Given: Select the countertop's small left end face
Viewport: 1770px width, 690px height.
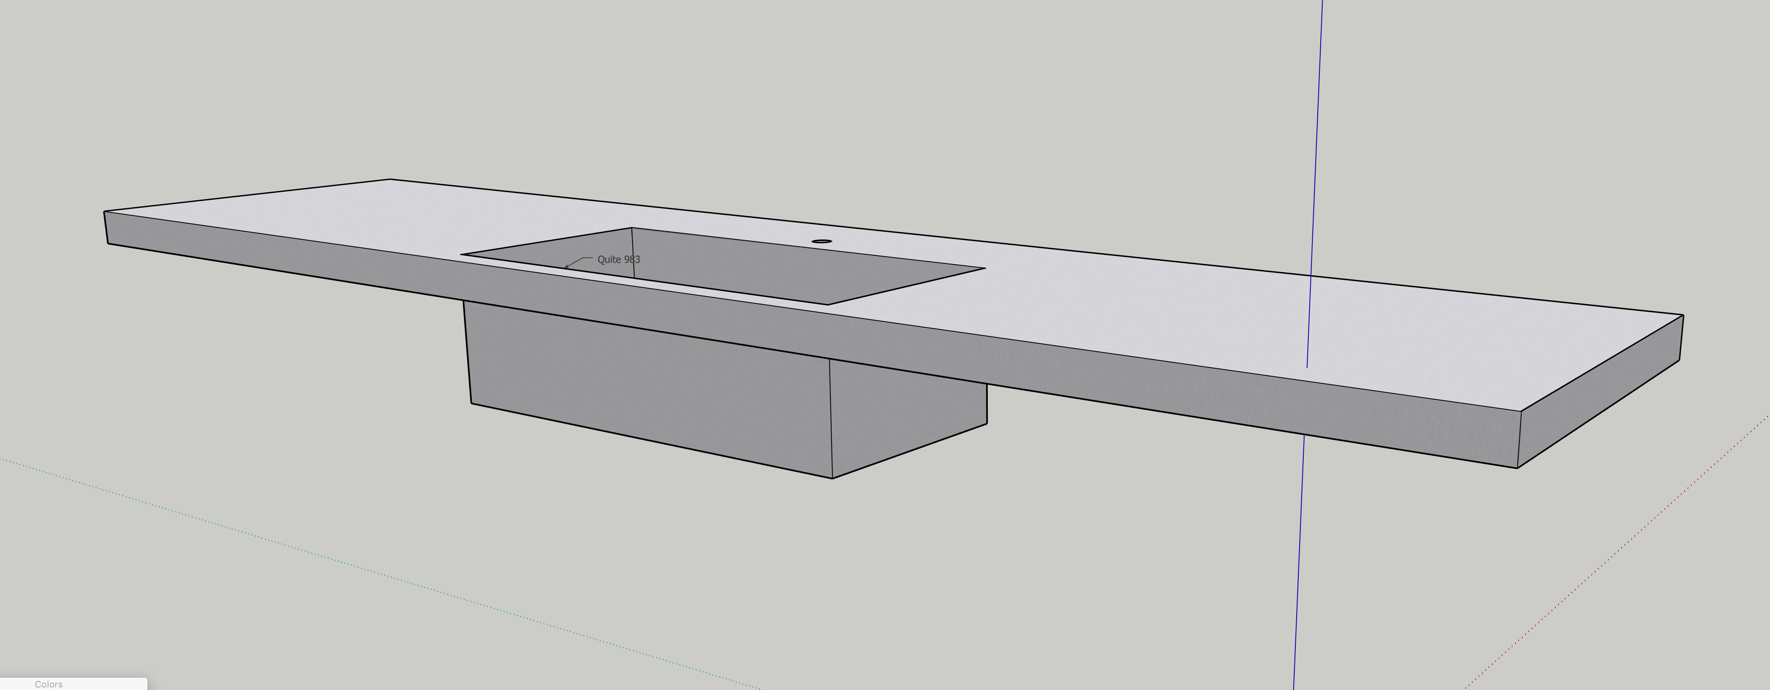Looking at the screenshot, I should click(x=107, y=227).
